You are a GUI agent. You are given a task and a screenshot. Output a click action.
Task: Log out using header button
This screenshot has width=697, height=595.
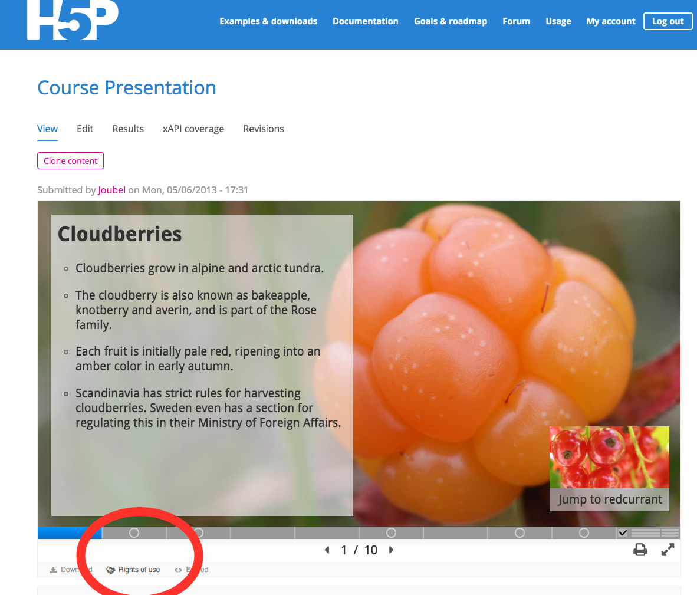(668, 21)
